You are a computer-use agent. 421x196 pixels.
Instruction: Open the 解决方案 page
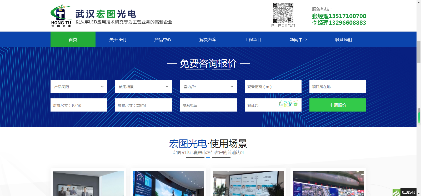208,39
